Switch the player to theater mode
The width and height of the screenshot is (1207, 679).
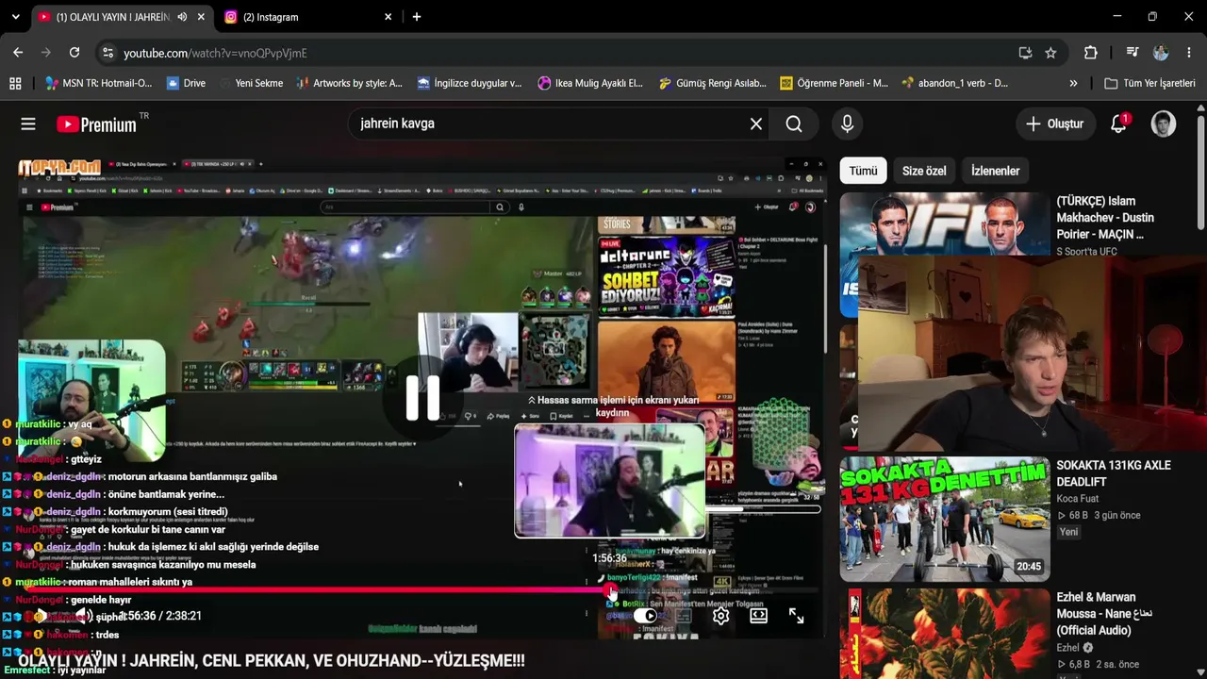pyautogui.click(x=759, y=616)
